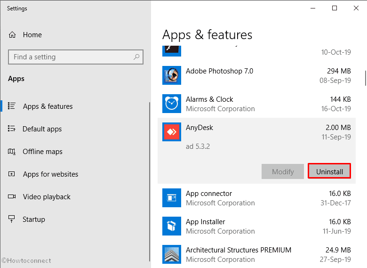Image resolution: width=367 pixels, height=268 pixels.
Task: Click the AnyDesk red app icon
Action: click(172, 132)
